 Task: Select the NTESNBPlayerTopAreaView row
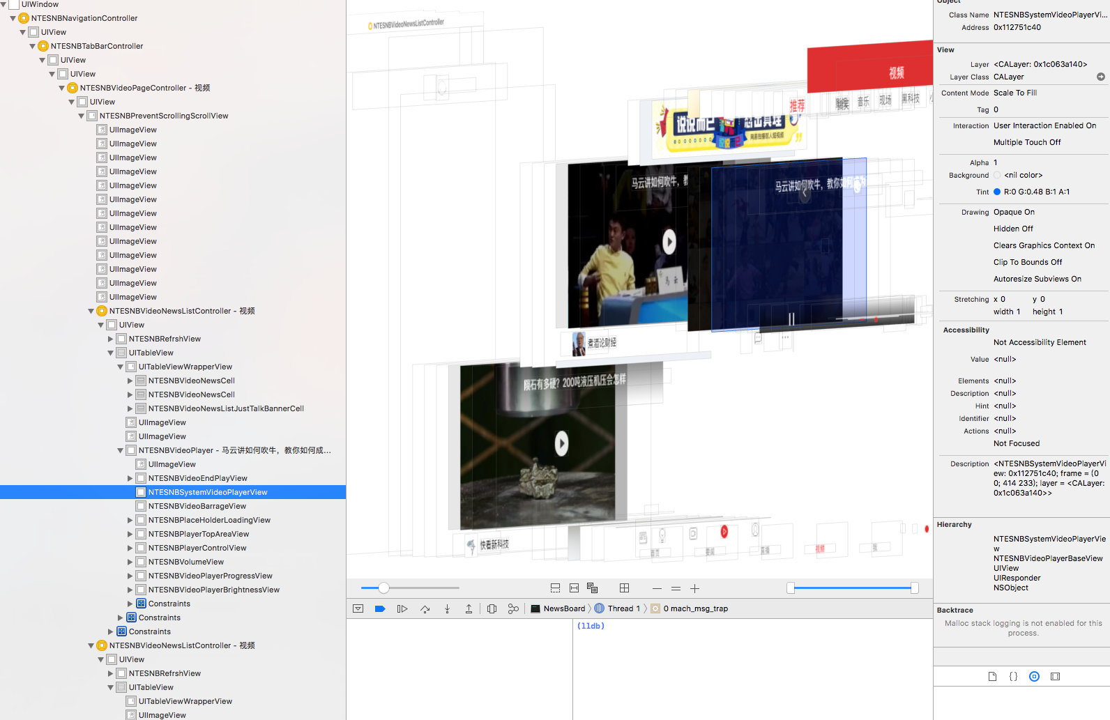[x=173, y=534]
